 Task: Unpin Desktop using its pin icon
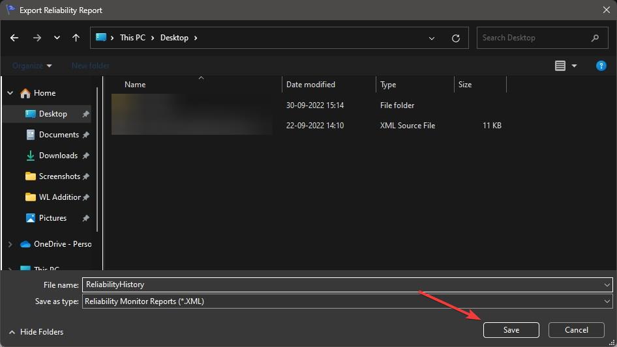(x=85, y=115)
